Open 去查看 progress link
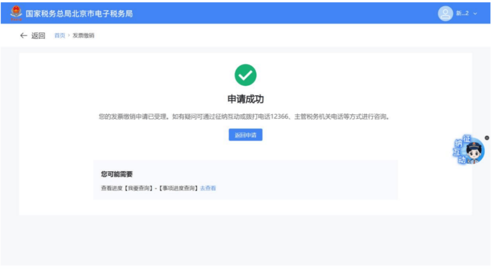 pos(208,188)
